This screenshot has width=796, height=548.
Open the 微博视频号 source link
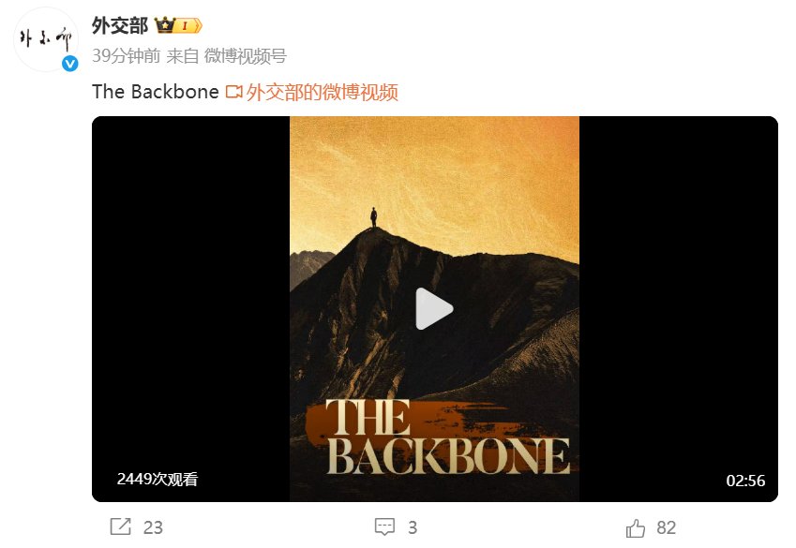(246, 56)
